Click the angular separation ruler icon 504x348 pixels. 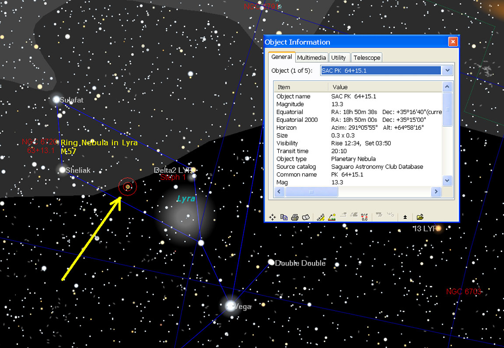pos(321,217)
